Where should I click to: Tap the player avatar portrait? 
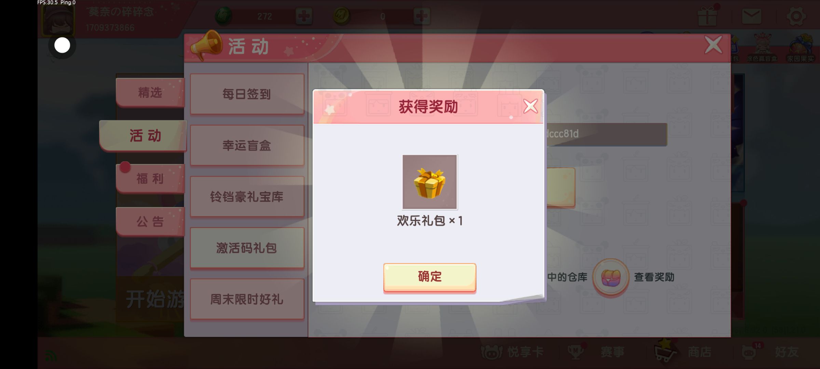pos(57,19)
